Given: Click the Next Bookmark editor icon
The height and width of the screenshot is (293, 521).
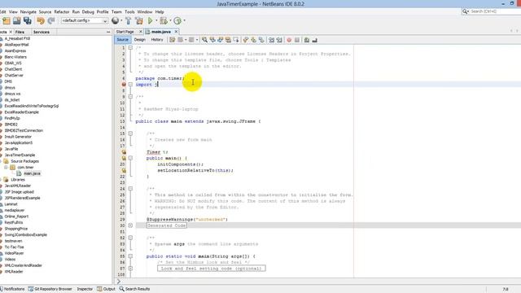Looking at the screenshot, I should [254, 40].
